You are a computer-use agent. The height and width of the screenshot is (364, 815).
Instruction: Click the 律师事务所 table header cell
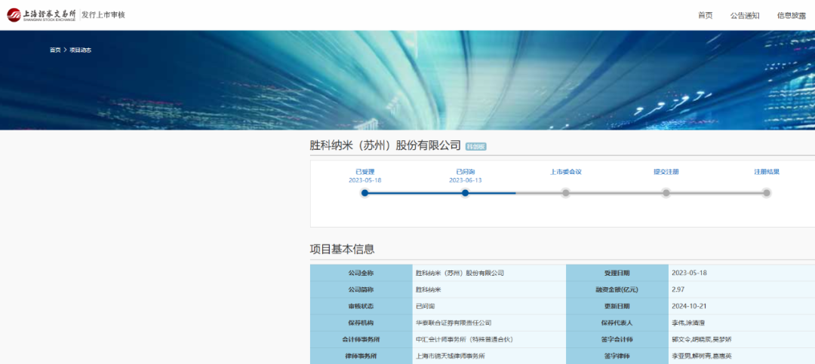click(361, 356)
